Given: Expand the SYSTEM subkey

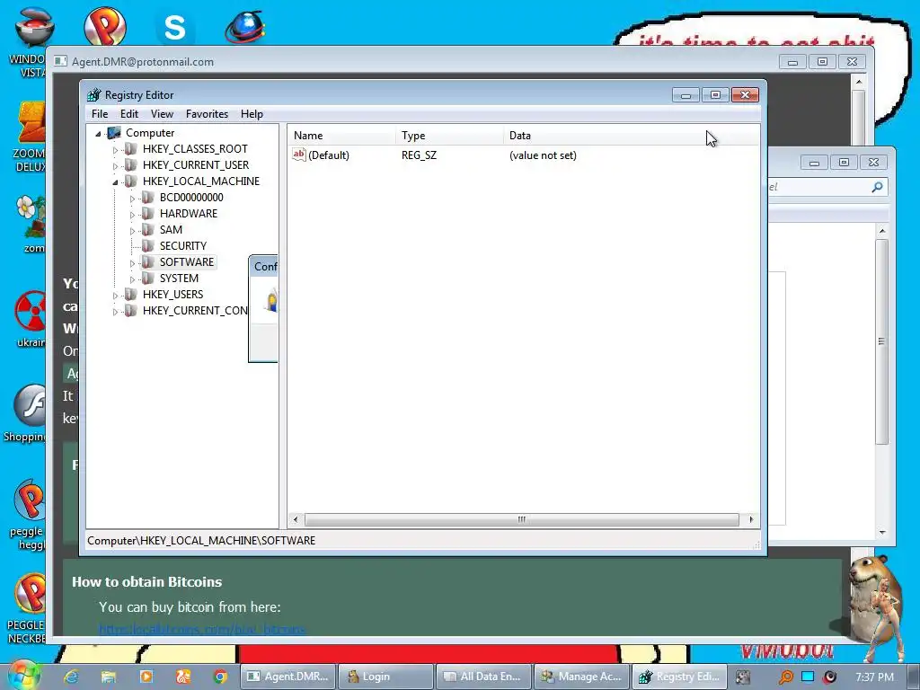Looking at the screenshot, I should point(133,279).
